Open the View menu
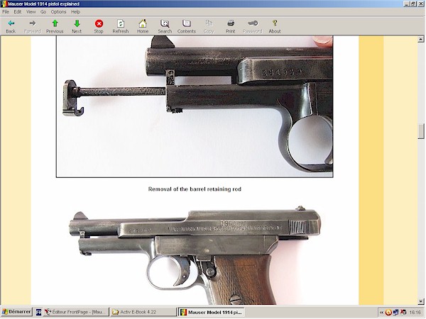The height and width of the screenshot is (319, 426). tap(31, 11)
